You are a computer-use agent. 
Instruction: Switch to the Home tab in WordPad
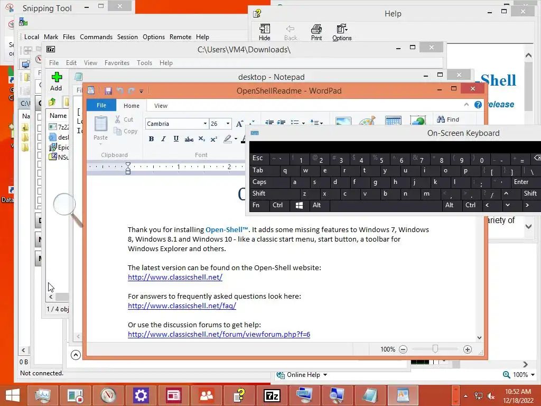[132, 106]
